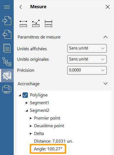114x155 pixels.
Task: Uncheck the Polyligne checkbox
Action: click(x=25, y=95)
